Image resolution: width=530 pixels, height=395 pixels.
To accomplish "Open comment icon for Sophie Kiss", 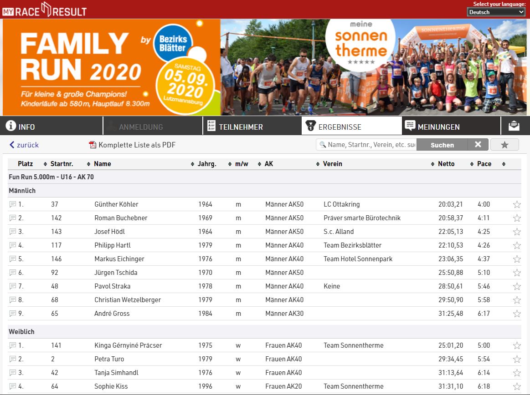I will pos(12,386).
